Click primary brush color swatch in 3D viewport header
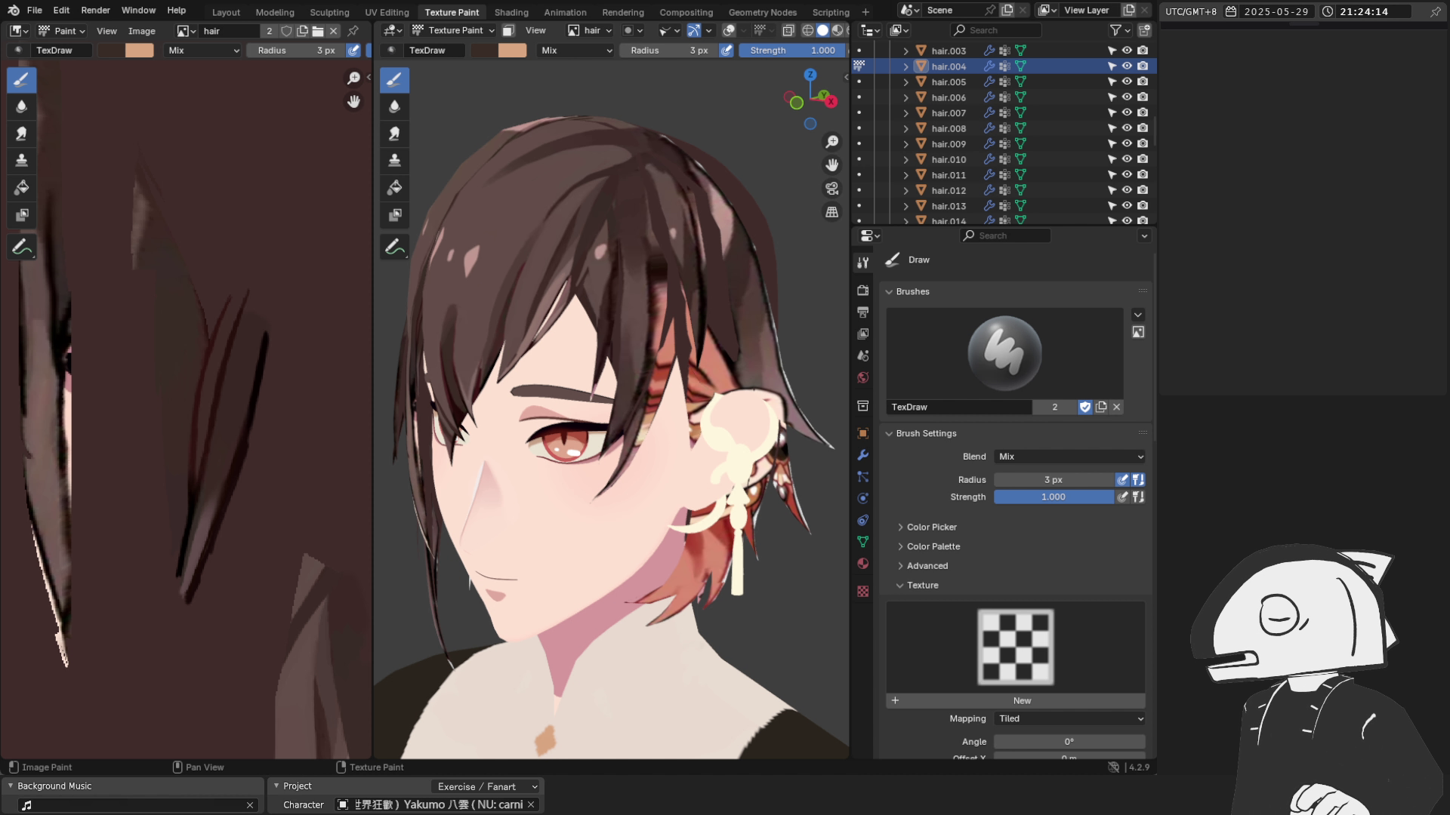The image size is (1450, 815). (x=483, y=51)
